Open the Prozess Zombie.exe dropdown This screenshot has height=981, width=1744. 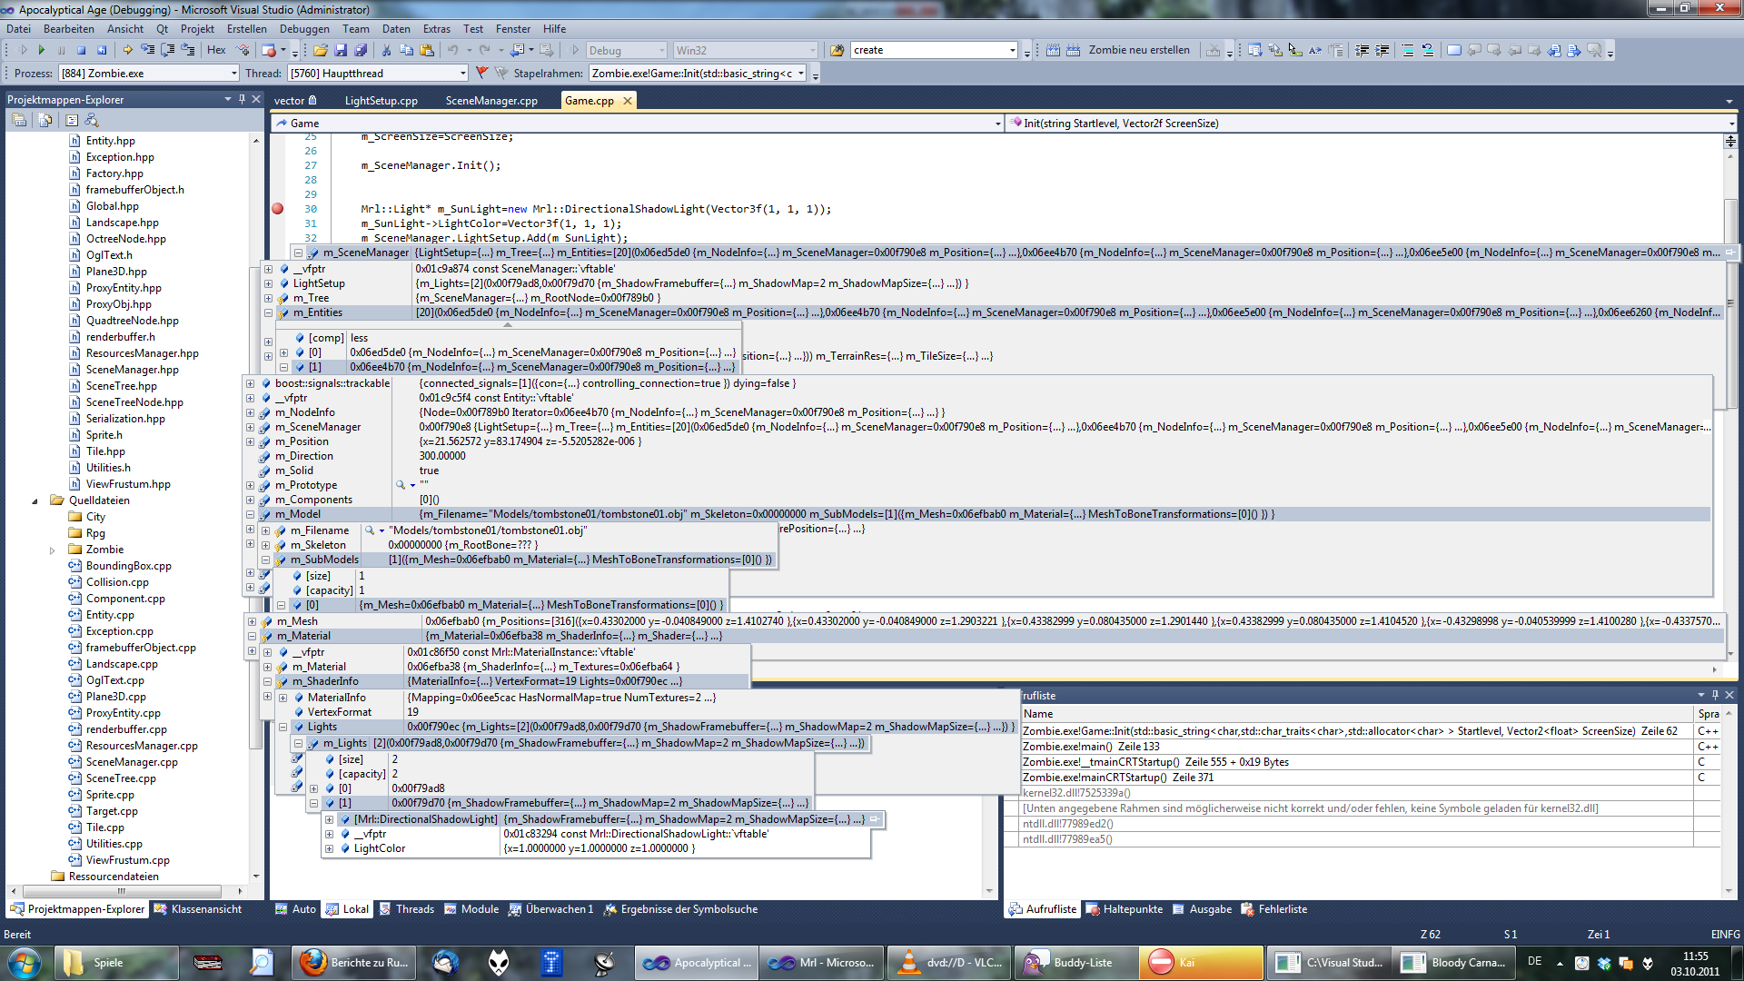point(233,74)
